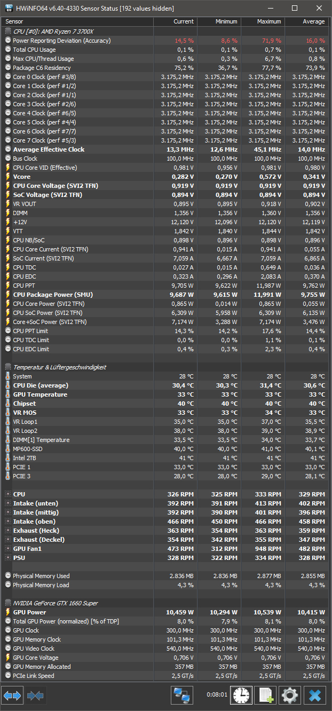Select the Package C6 Residency row
The width and height of the screenshot is (332, 711).
[x=165, y=68]
